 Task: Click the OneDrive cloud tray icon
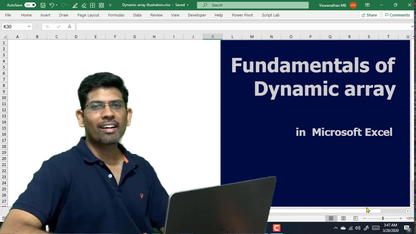tap(343, 228)
